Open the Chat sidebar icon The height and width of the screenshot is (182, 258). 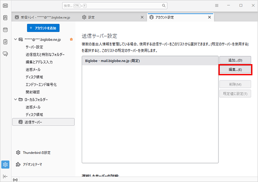pos(5,54)
